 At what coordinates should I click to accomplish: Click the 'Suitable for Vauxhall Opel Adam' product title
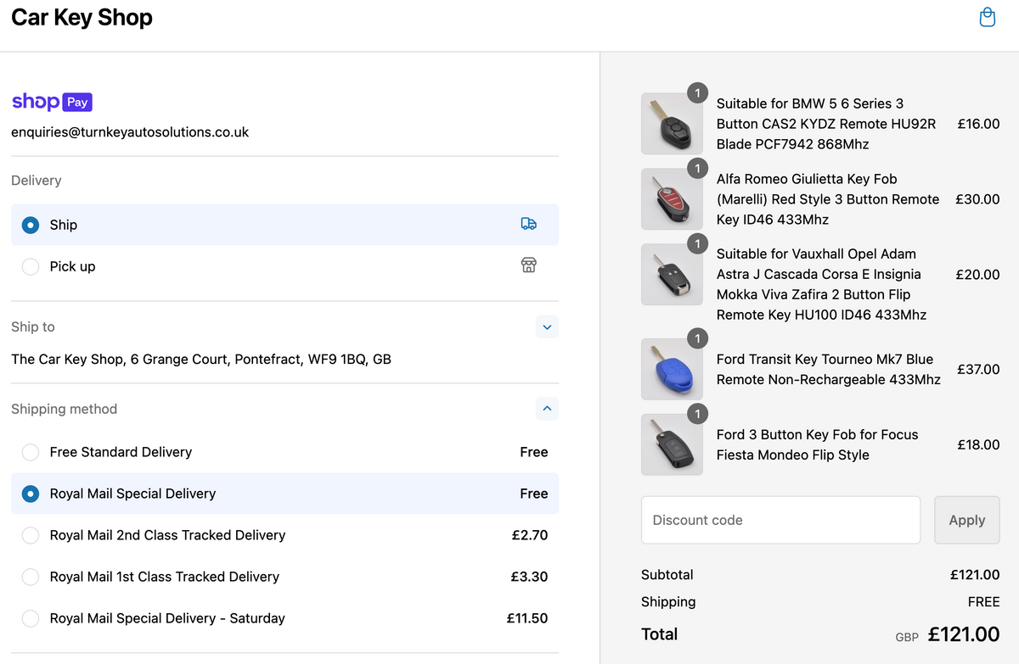[x=821, y=284]
